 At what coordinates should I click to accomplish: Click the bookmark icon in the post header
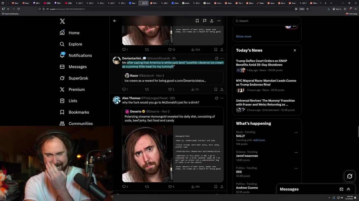click(197, 21)
